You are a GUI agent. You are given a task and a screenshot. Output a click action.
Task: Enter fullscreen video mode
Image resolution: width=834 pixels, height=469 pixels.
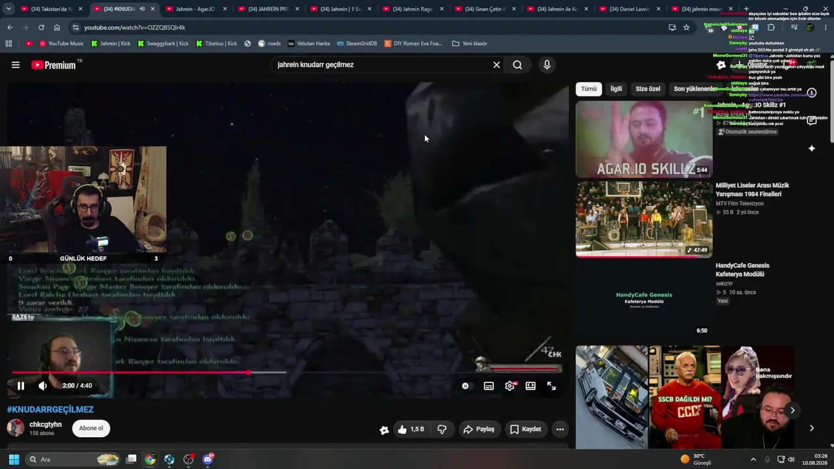click(551, 386)
